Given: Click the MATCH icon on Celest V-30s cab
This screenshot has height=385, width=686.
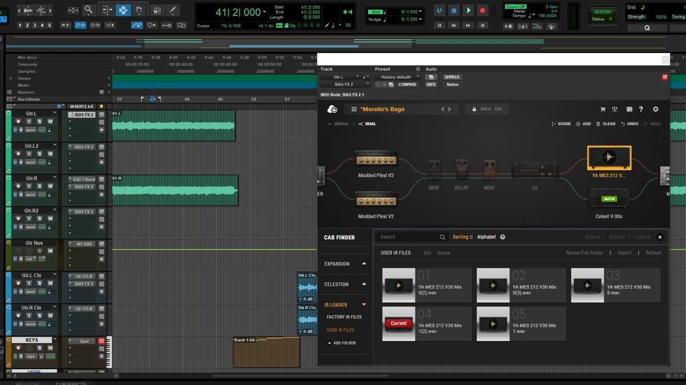Looking at the screenshot, I should click(x=609, y=198).
